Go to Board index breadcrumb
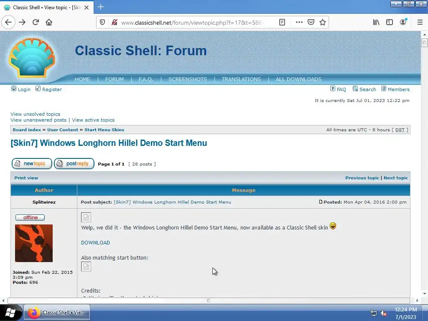The image size is (428, 321). (x=27, y=130)
